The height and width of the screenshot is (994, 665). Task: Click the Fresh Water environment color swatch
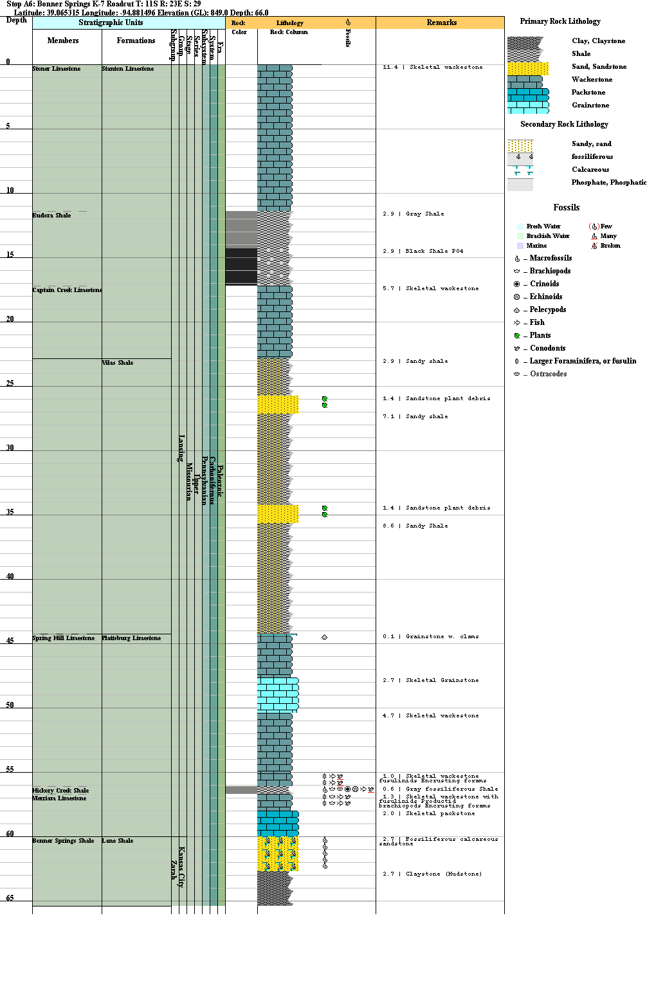tap(520, 226)
